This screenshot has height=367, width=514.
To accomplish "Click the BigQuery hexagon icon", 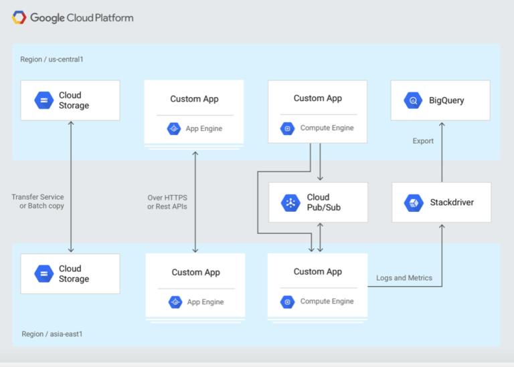I will 414,101.
